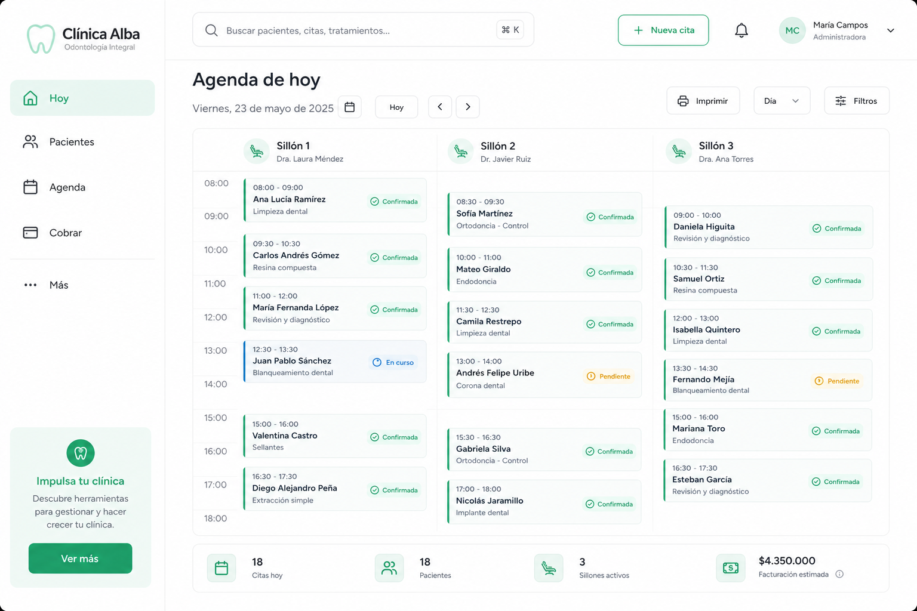Click the Facturación estimada money icon
Screen dimensions: 917x611
click(x=731, y=568)
